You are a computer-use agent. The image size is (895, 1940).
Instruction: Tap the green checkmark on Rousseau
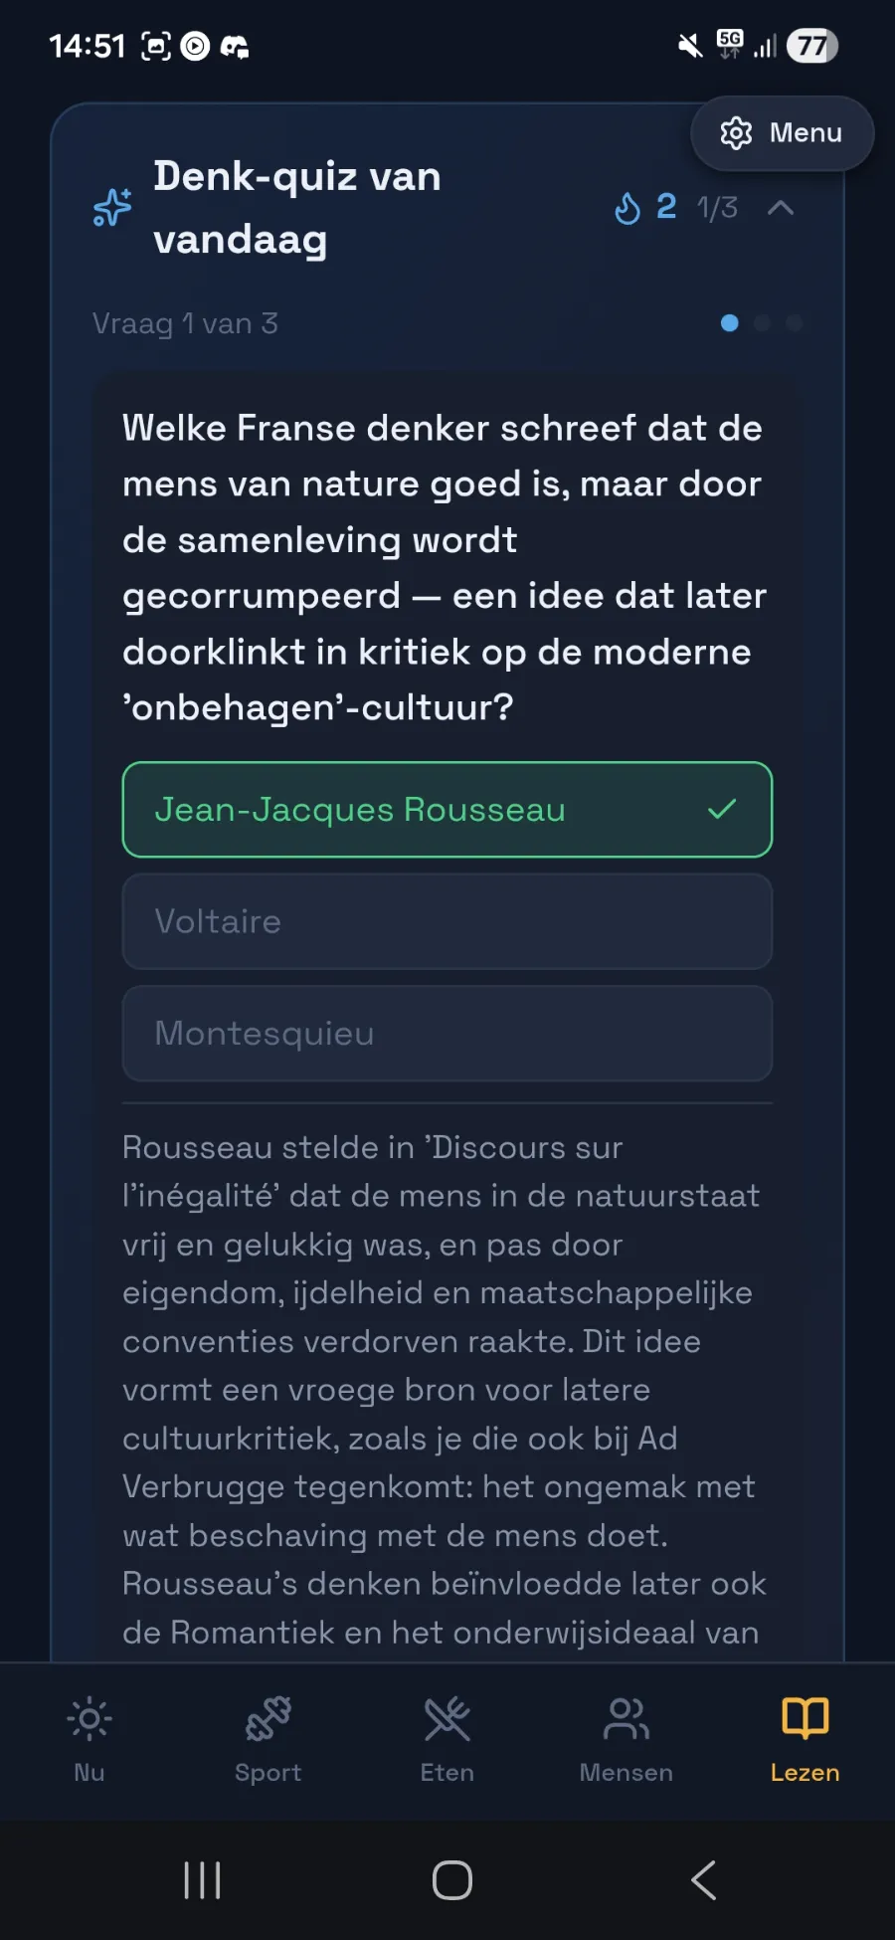(722, 810)
